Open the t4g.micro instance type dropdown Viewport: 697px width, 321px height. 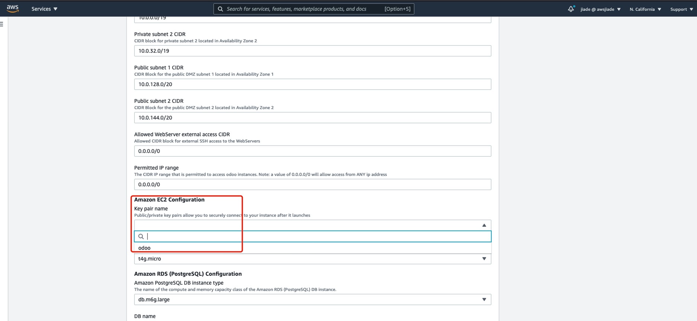[x=312, y=259]
